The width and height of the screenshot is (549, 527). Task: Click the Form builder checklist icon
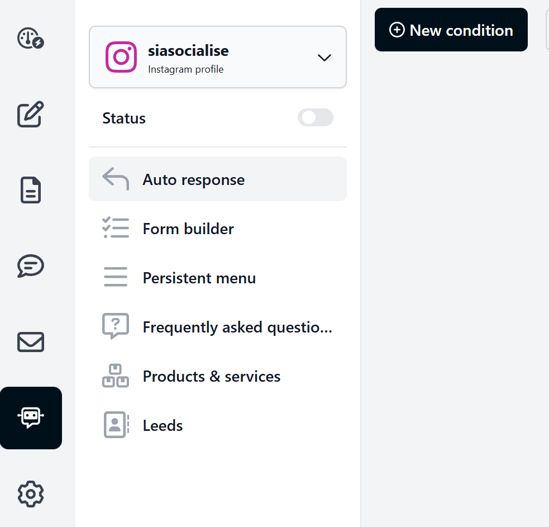click(115, 228)
